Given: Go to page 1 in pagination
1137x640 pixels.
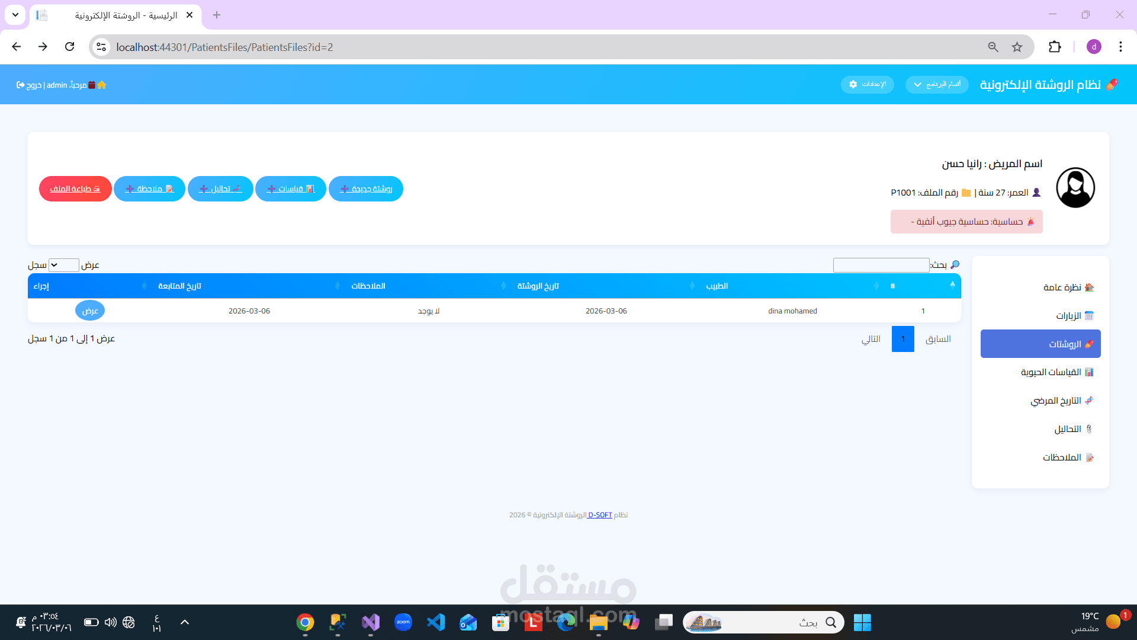Looking at the screenshot, I should tap(902, 339).
